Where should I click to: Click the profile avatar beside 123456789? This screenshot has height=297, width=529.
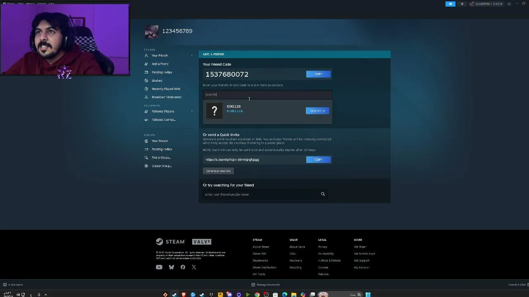click(x=151, y=31)
